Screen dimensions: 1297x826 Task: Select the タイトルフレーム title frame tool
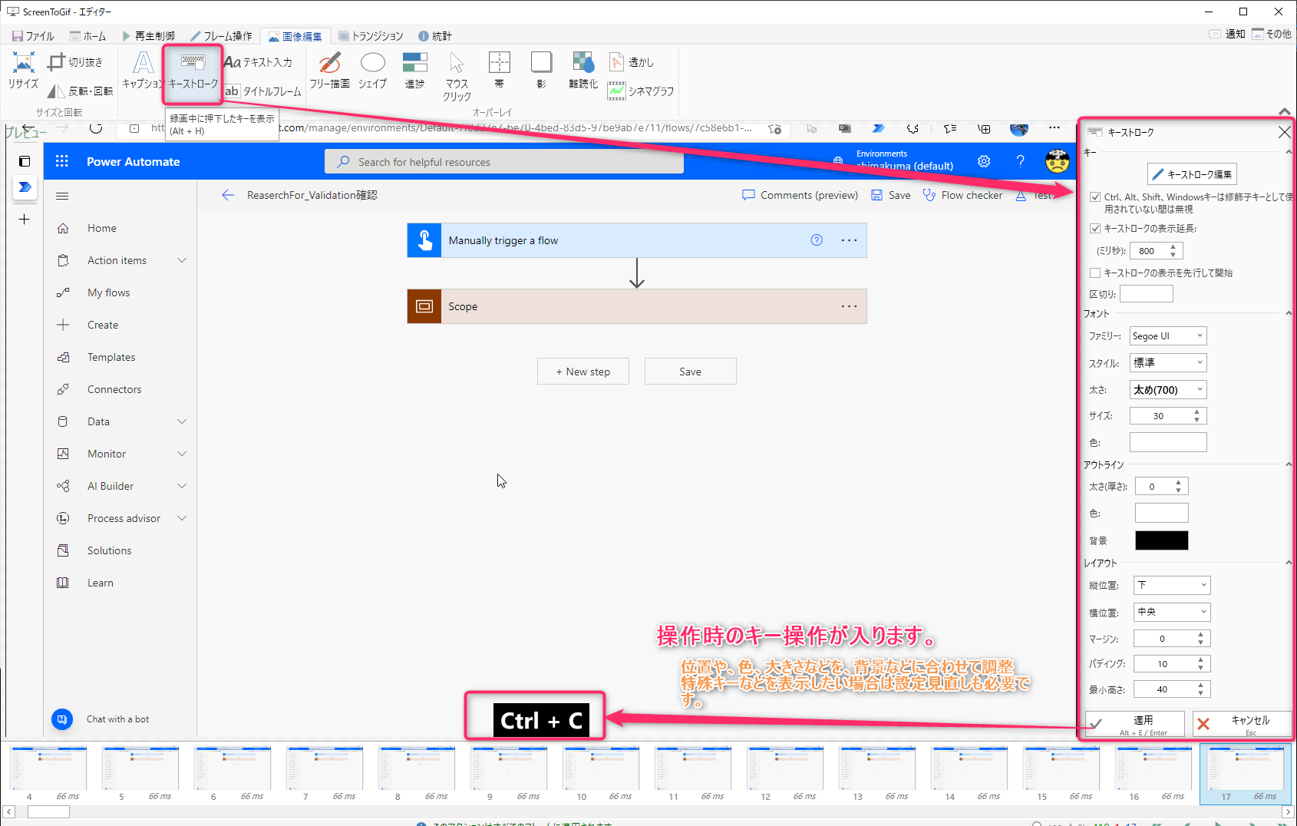point(263,91)
